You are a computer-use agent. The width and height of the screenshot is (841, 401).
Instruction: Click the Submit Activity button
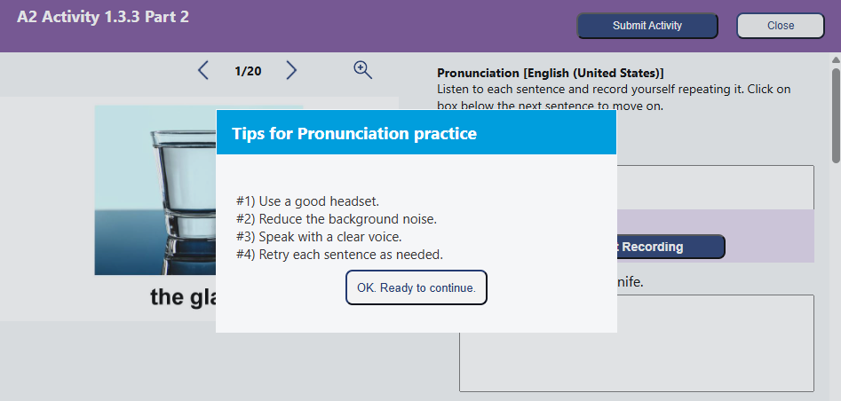pos(647,26)
